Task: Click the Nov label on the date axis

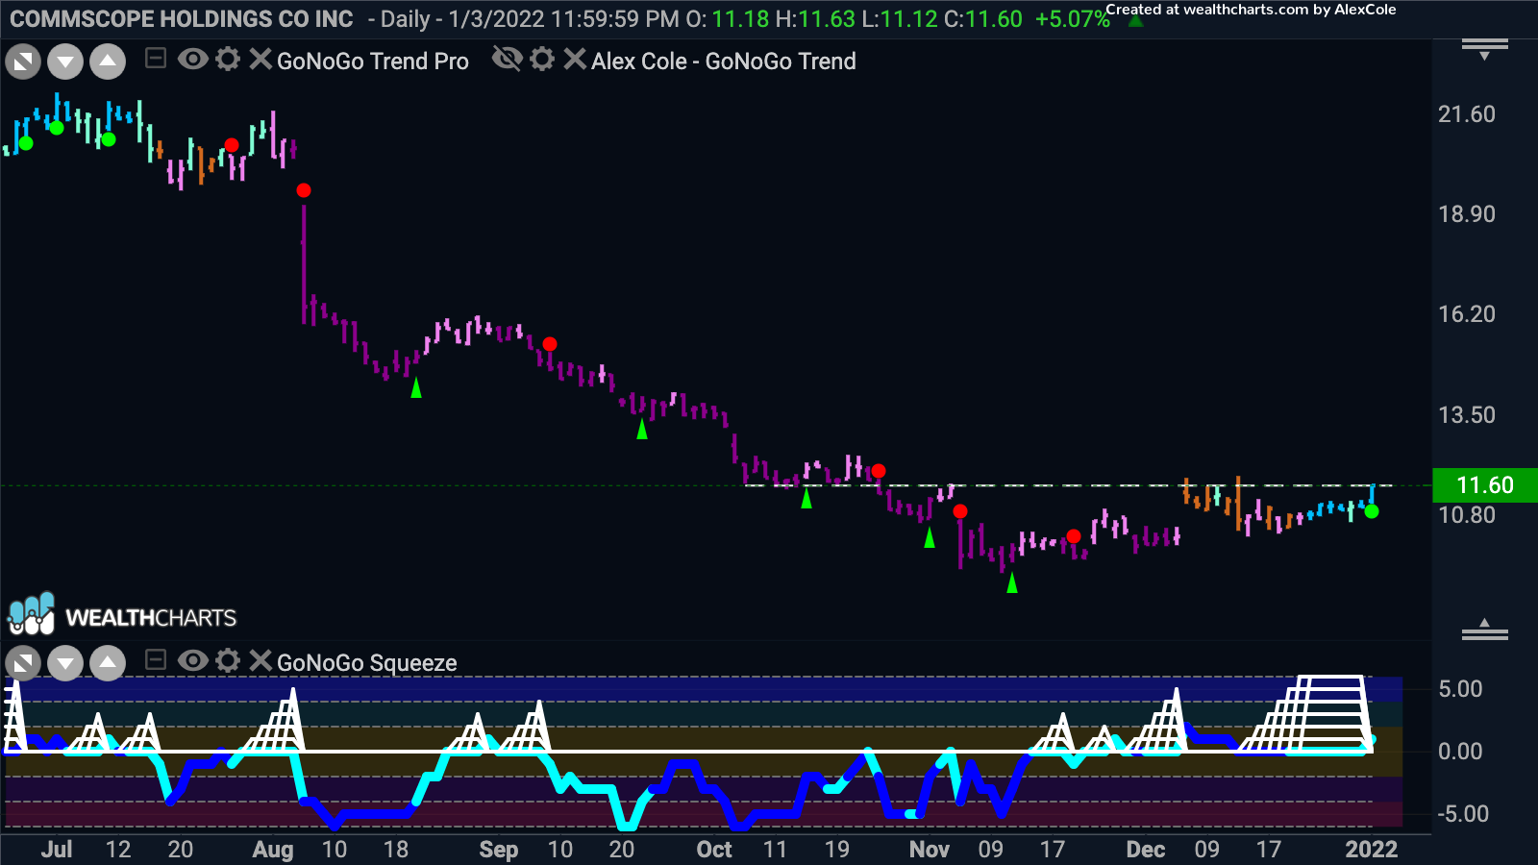Action: [x=930, y=850]
